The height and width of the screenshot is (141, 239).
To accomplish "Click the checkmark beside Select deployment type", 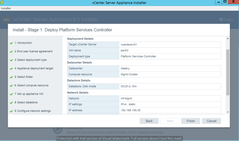I will tap(11, 60).
